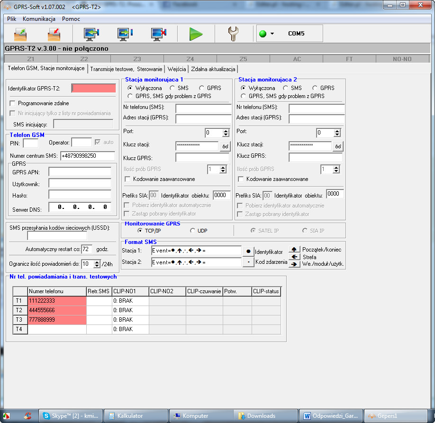The image size is (435, 423).
Task: Select UDP monitoring protocol radio
Action: [x=192, y=231]
